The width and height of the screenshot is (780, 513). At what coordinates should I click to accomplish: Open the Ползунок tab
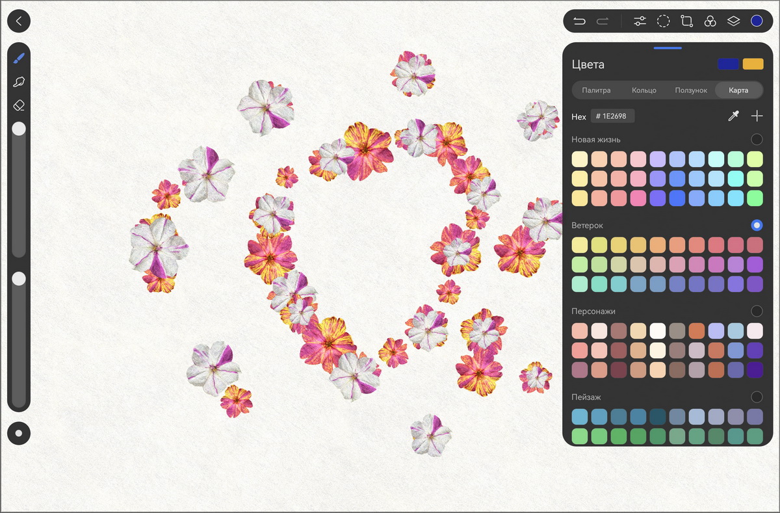[690, 90]
